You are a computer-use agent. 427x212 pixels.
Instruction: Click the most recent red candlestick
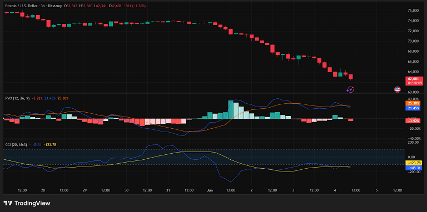[351, 77]
